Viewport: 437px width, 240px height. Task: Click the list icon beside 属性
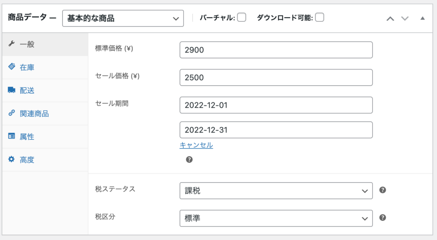pyautogui.click(x=12, y=136)
